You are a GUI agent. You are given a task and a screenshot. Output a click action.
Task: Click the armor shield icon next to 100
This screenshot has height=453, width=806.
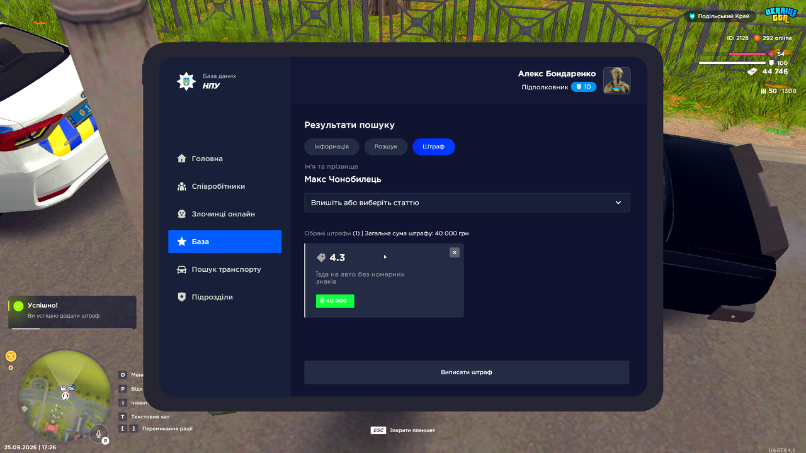[x=771, y=63]
